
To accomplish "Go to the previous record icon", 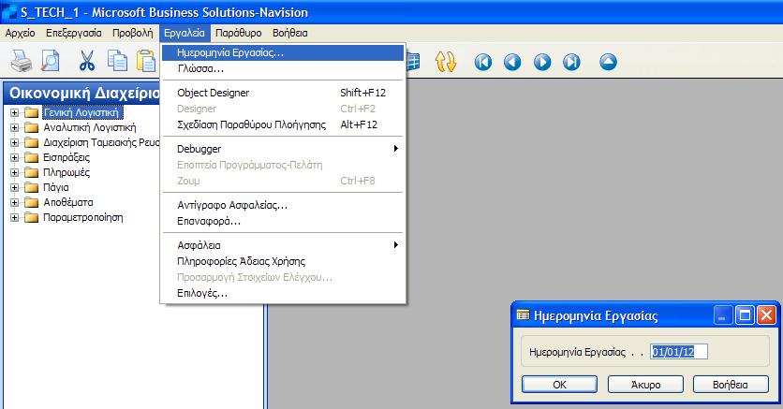I will pyautogui.click(x=512, y=63).
